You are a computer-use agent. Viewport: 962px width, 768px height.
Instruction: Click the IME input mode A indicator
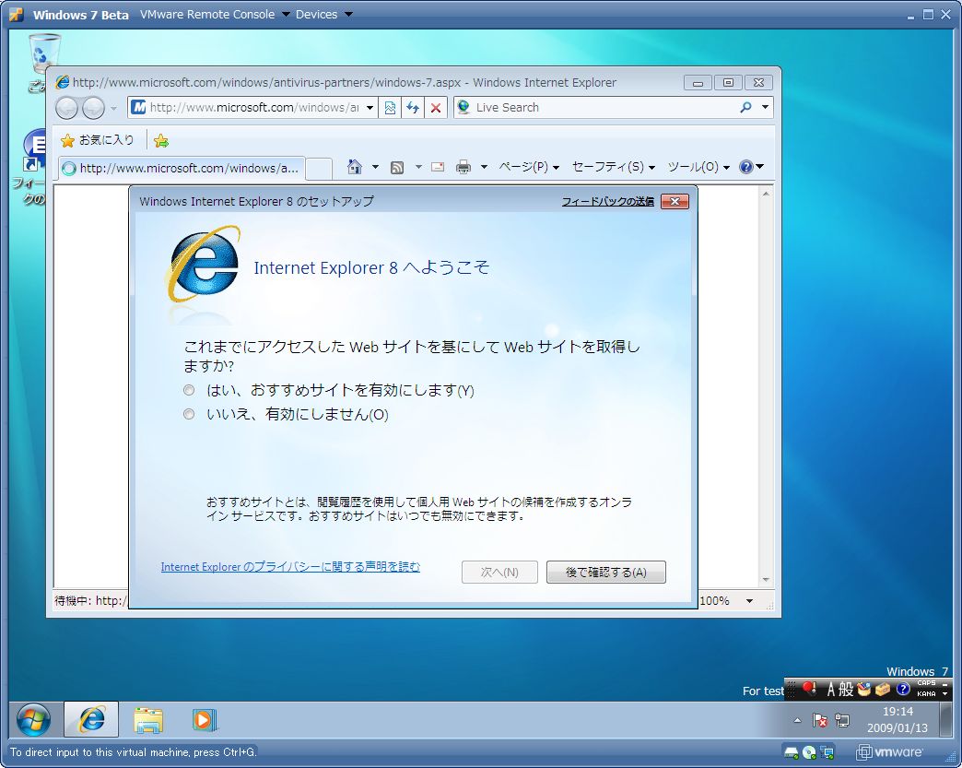point(831,690)
